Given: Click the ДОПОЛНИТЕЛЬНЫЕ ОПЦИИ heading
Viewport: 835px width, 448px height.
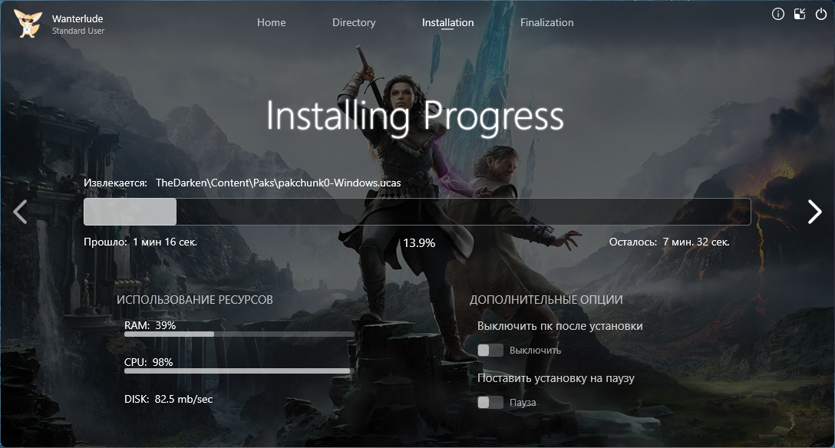Looking at the screenshot, I should [546, 300].
